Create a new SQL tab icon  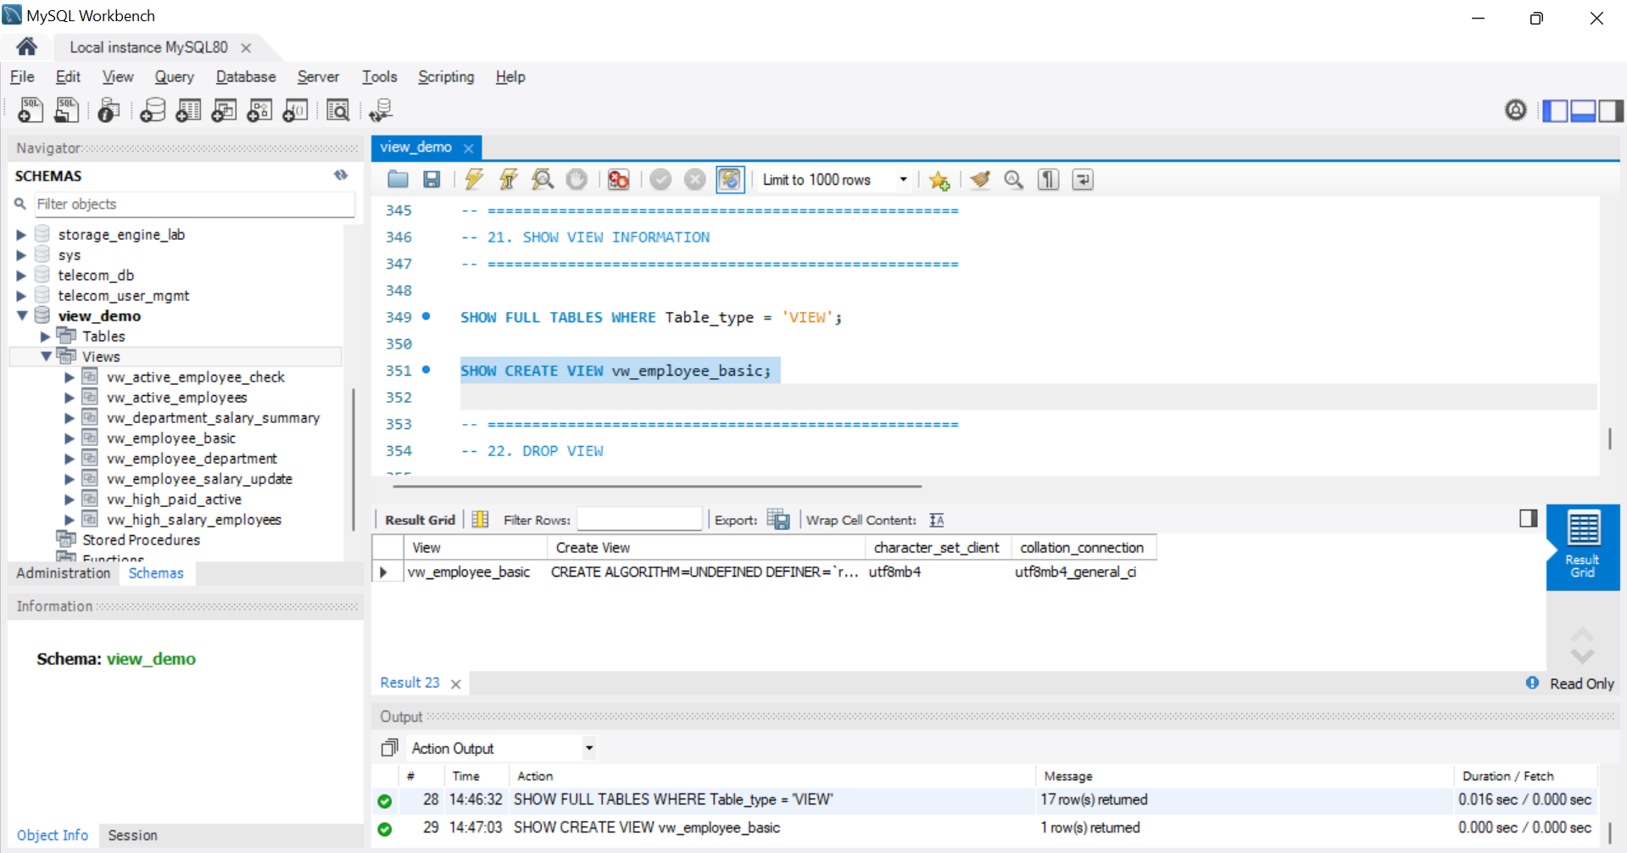pos(31,110)
